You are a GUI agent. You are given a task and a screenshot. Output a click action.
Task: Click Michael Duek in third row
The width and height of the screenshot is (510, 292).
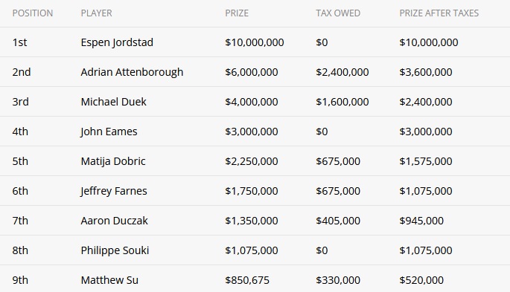[113, 102]
